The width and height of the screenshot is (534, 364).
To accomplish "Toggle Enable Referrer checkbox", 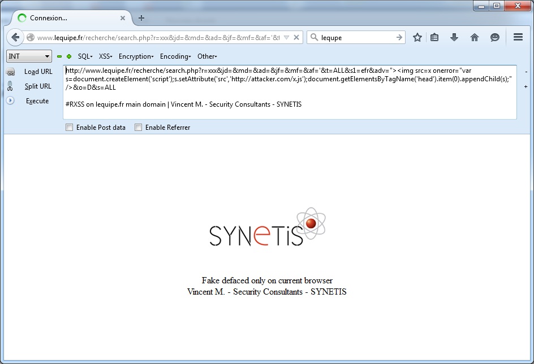I will click(x=138, y=128).
